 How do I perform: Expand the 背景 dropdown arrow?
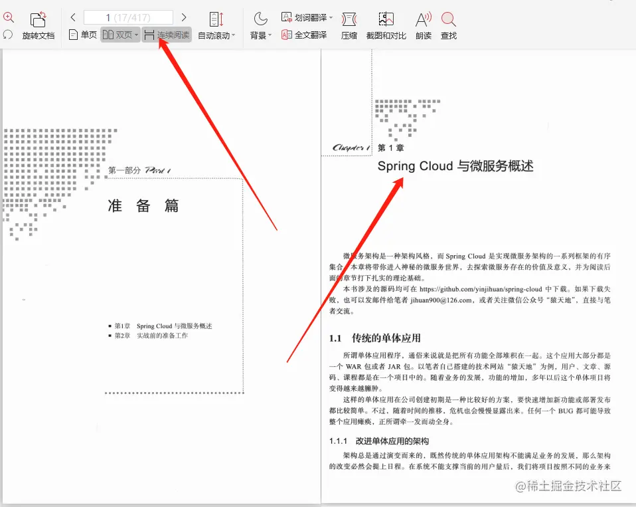[x=270, y=35]
